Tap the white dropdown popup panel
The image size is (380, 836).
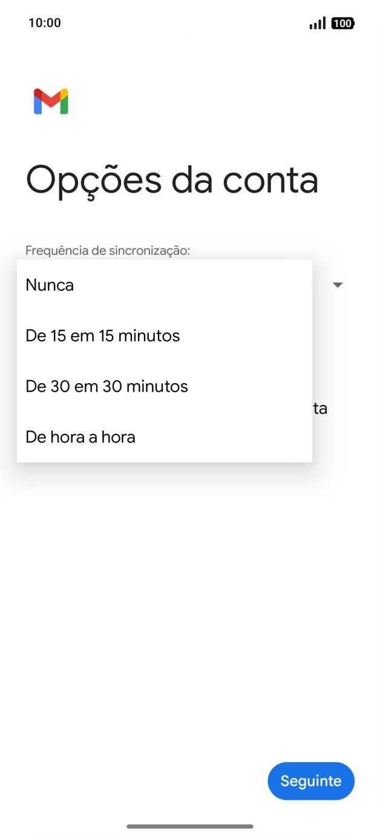coord(164,360)
